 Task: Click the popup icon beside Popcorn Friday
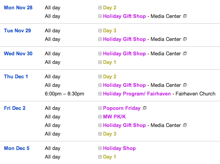(144, 108)
